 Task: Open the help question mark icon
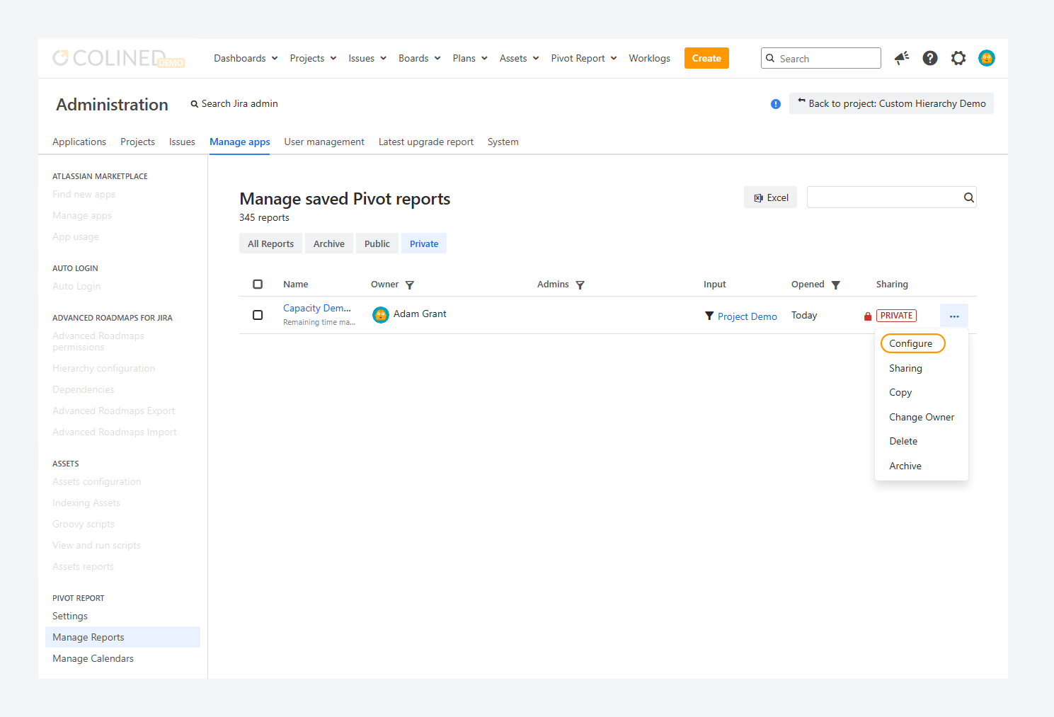[930, 58]
